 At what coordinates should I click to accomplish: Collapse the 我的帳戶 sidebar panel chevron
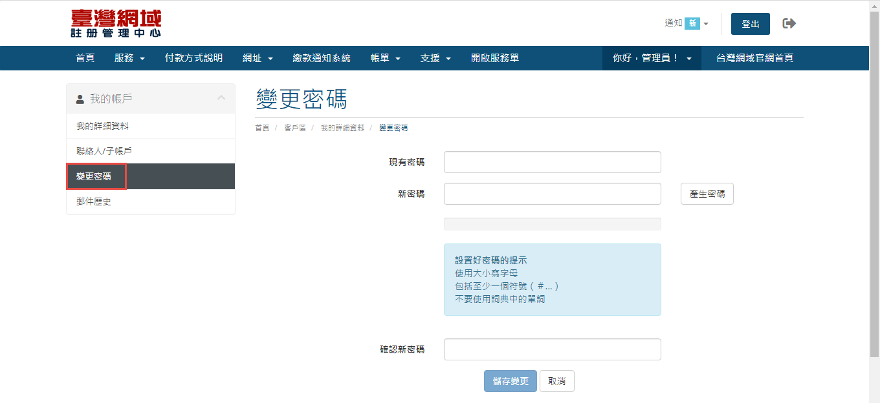[x=221, y=98]
